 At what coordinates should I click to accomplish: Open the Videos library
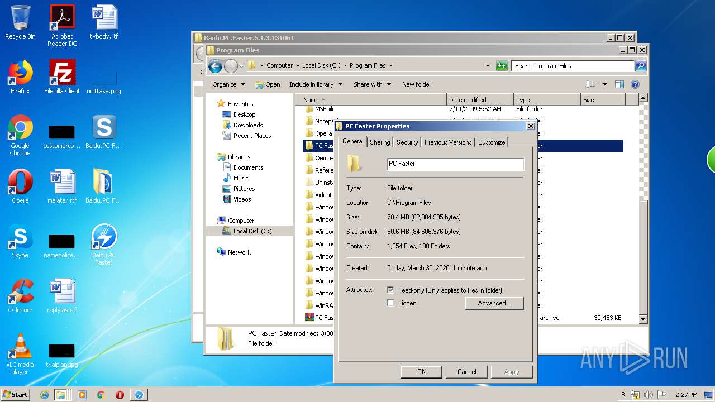(242, 199)
